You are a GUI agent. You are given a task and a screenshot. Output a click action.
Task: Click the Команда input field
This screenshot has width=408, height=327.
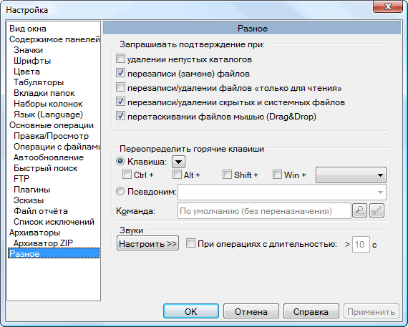click(264, 211)
